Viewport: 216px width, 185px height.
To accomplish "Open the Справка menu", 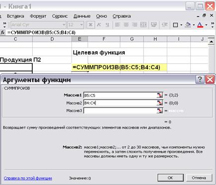I will (122, 16).
